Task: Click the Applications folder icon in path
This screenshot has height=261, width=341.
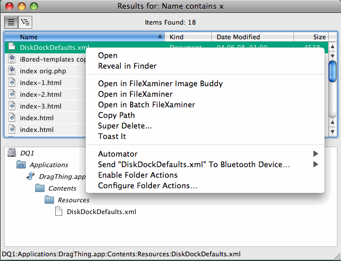Action: coord(21,164)
